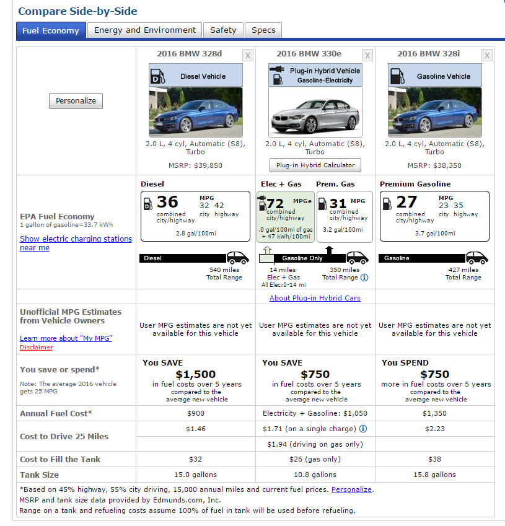Remove the 2016 BMW 328d column
505x526 pixels.
point(248,56)
